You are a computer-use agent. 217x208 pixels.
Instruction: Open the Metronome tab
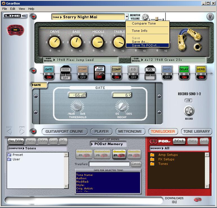pyautogui.click(x=130, y=131)
